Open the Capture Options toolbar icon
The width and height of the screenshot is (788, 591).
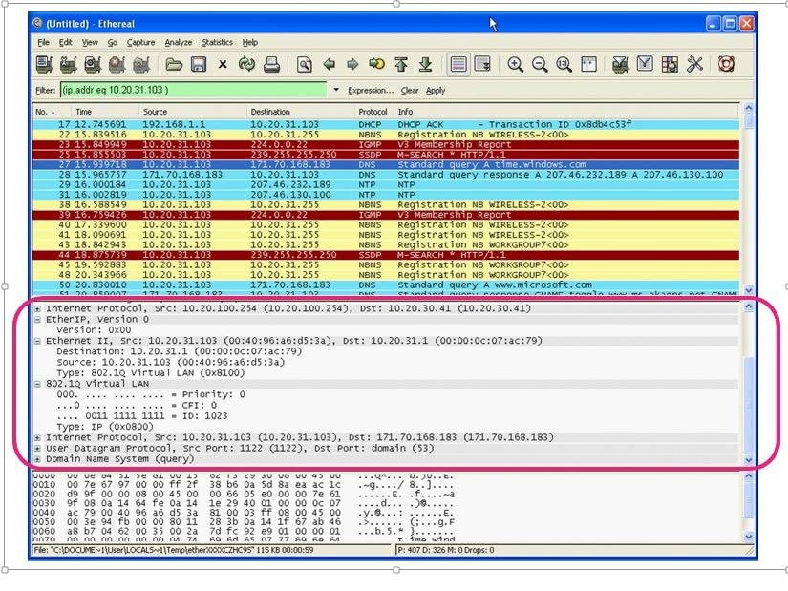[x=69, y=64]
